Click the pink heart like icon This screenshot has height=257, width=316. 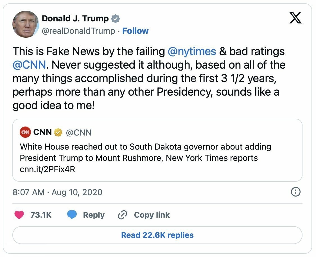pos(19,215)
